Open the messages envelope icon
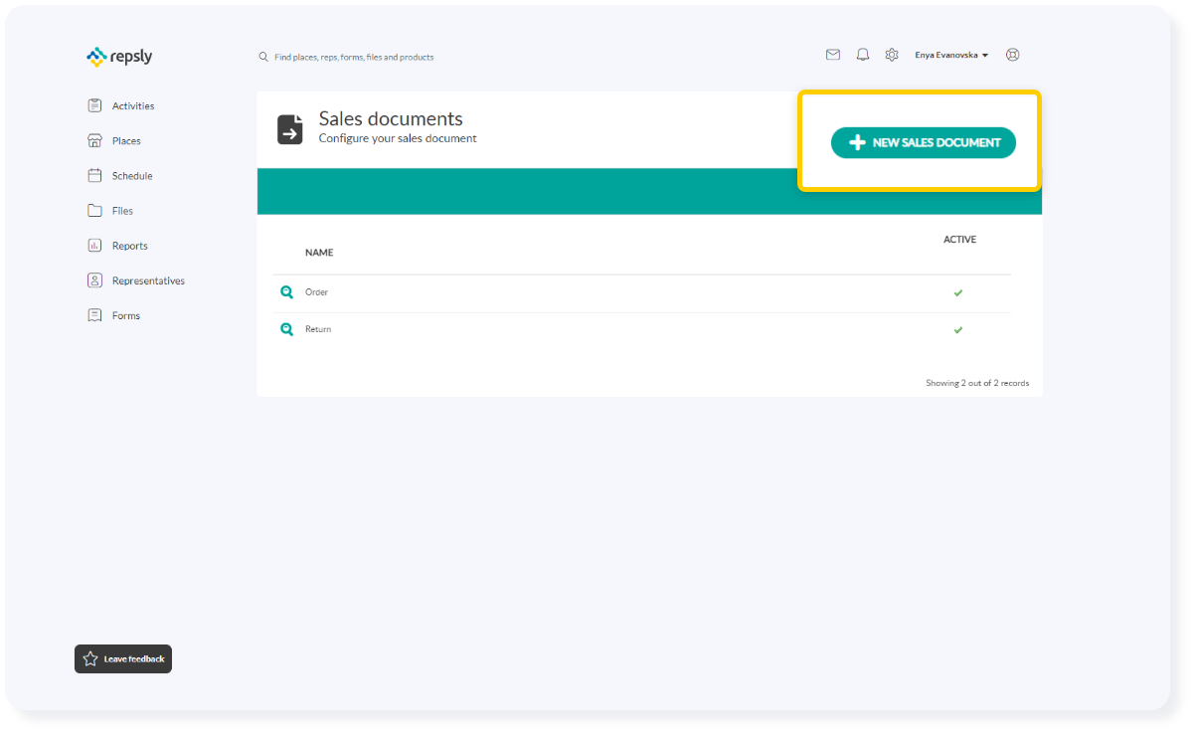 pos(833,55)
